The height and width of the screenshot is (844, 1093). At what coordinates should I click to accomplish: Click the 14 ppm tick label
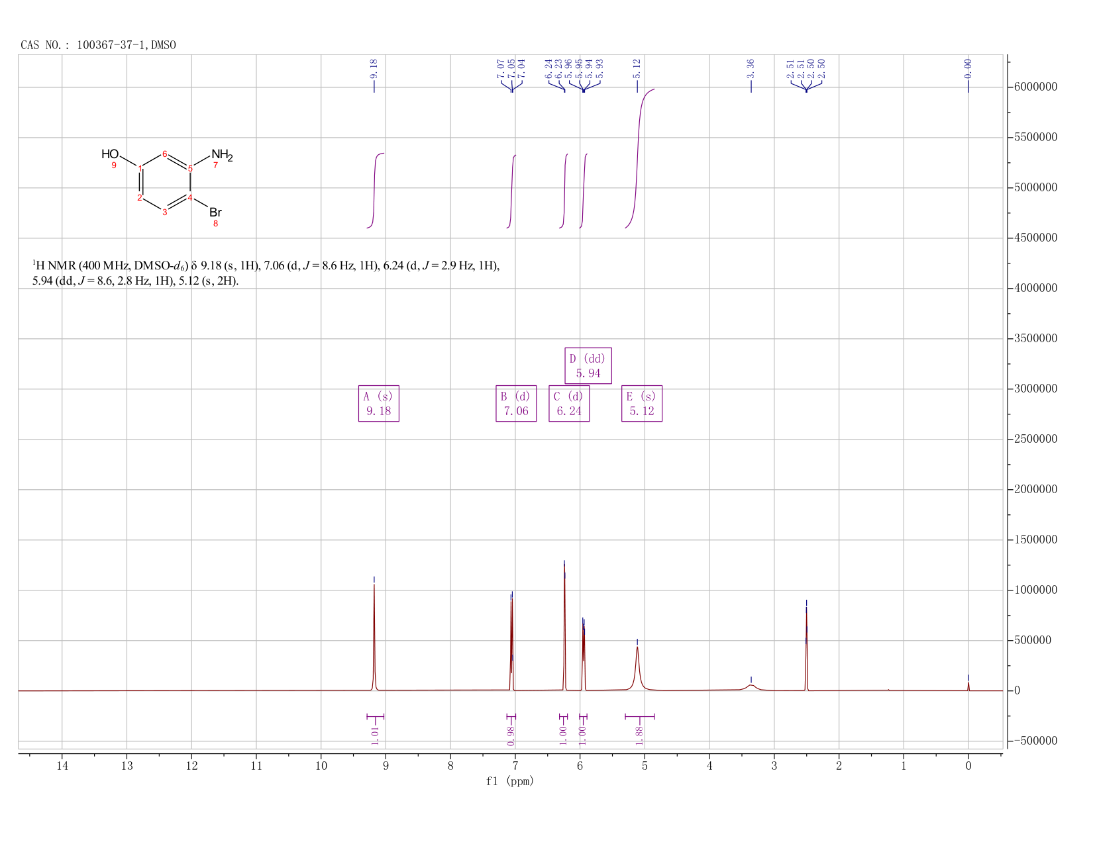point(62,765)
